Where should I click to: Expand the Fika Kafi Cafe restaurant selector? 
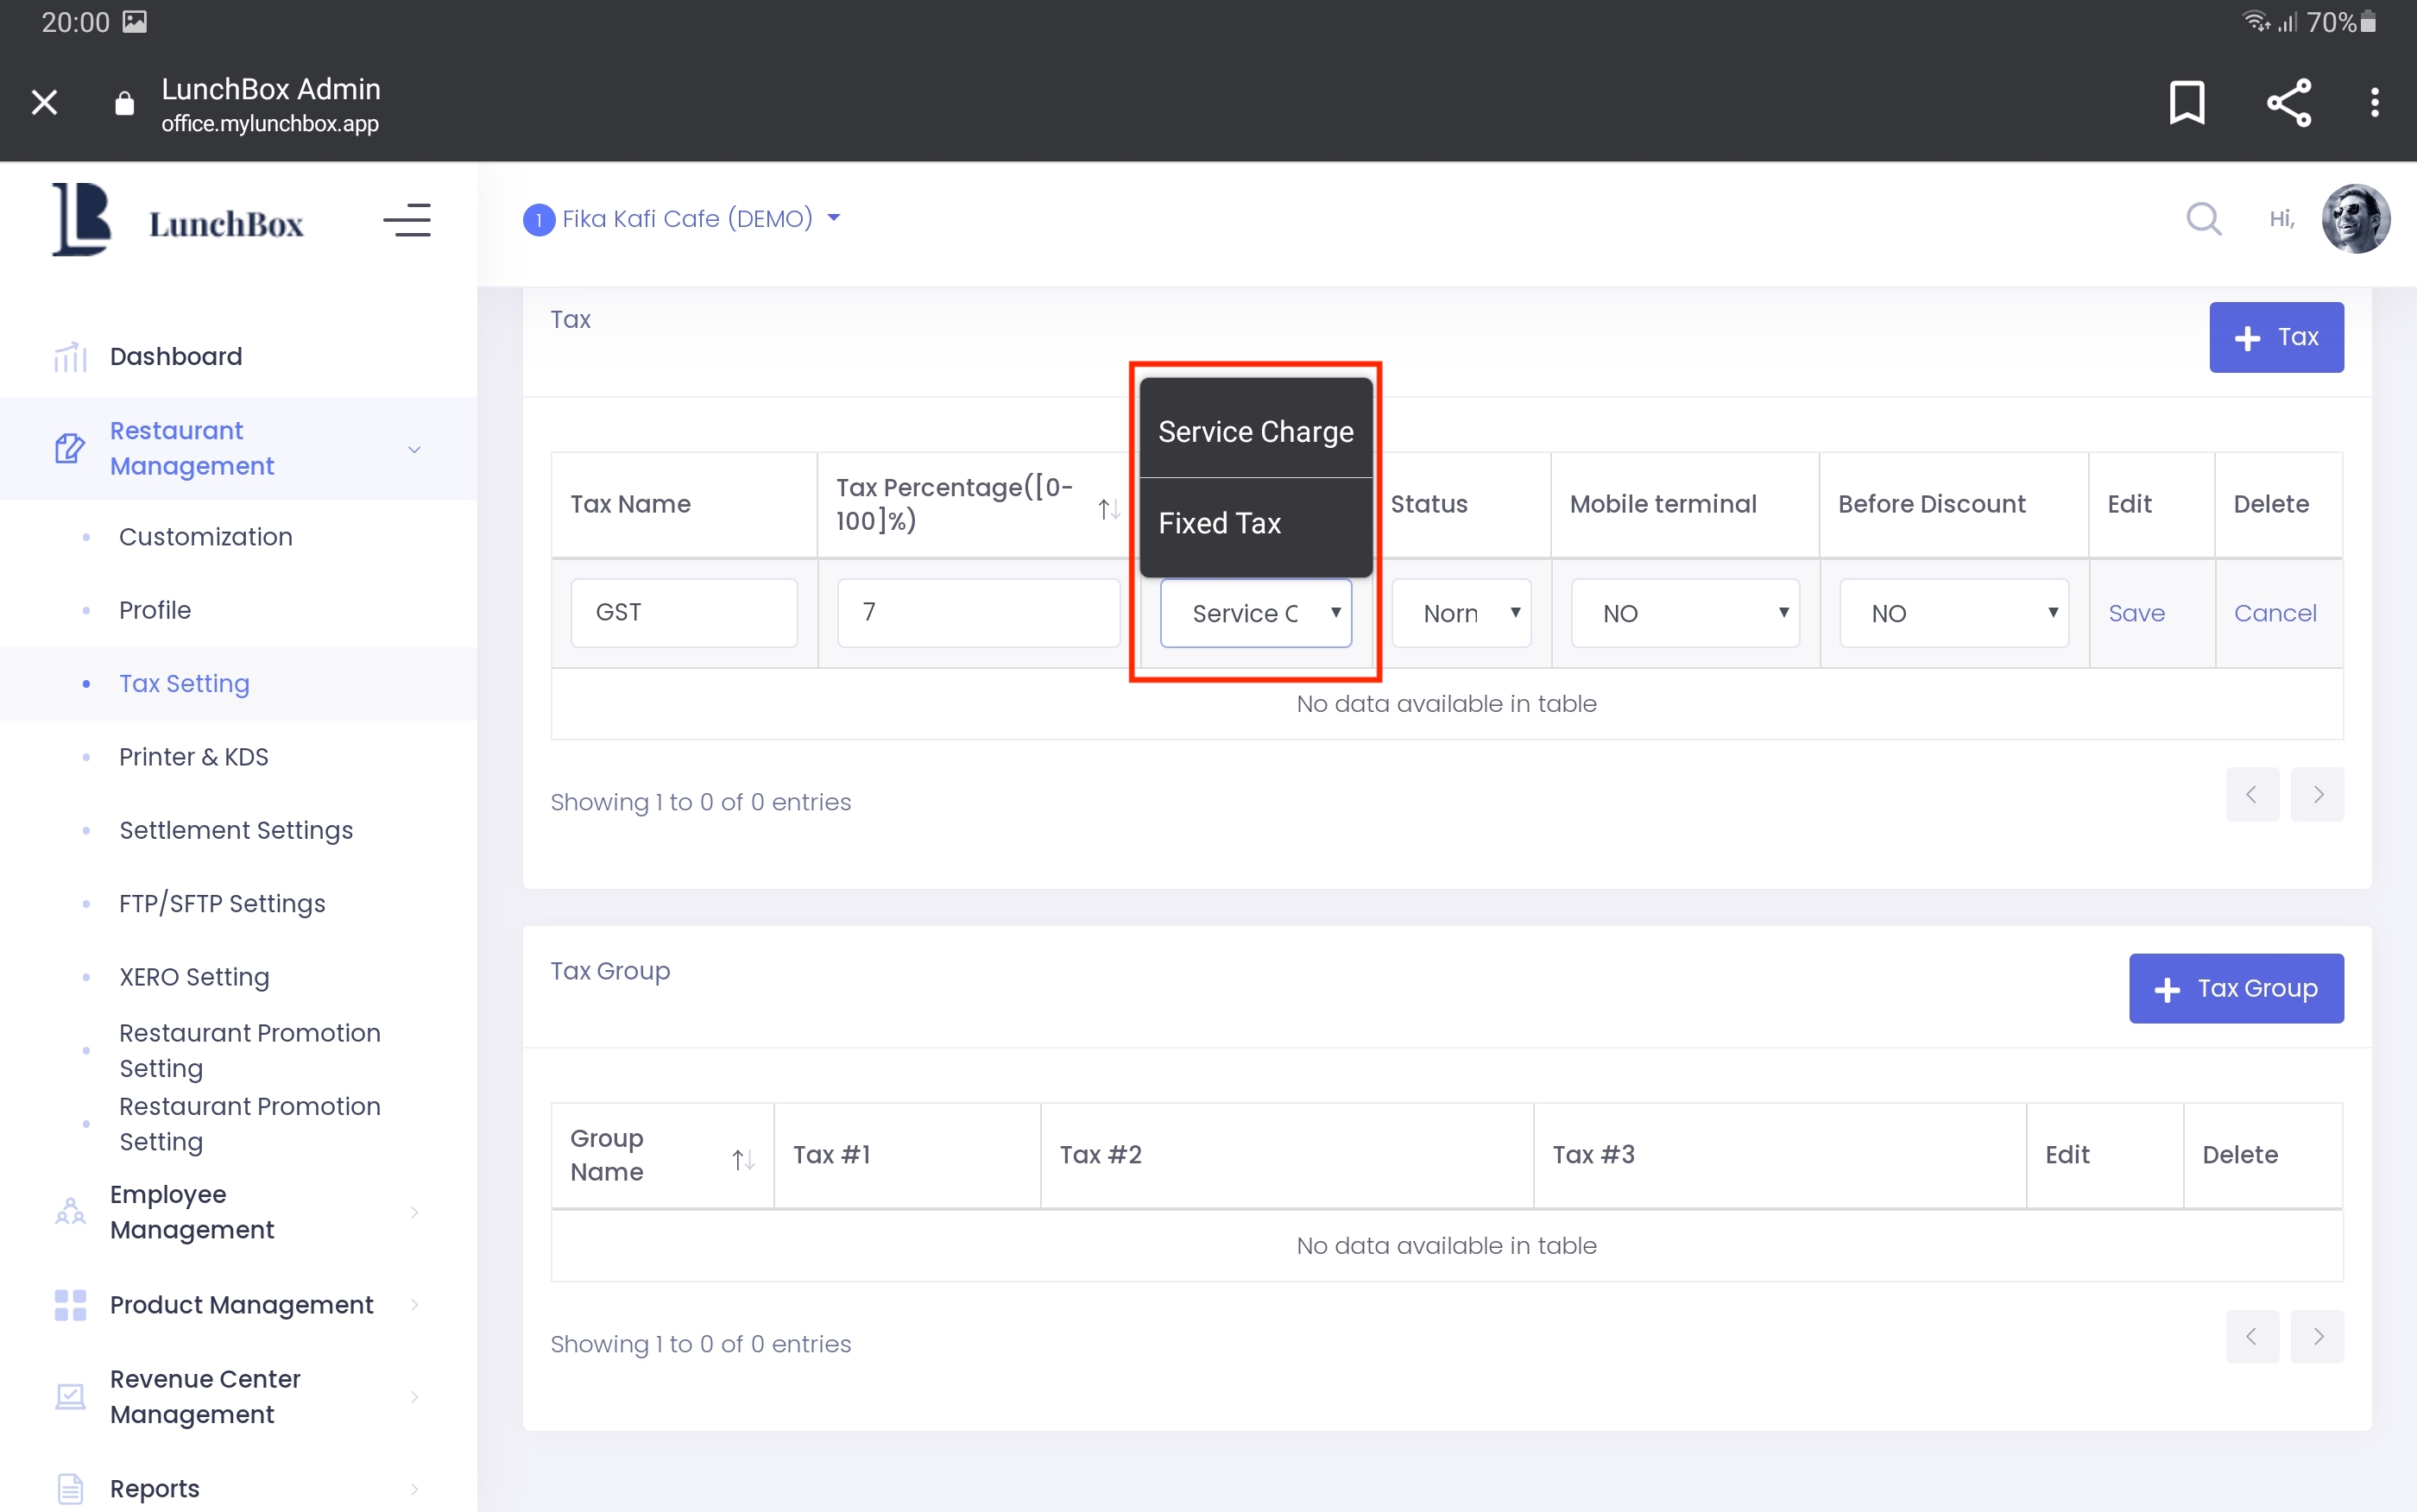click(x=686, y=218)
